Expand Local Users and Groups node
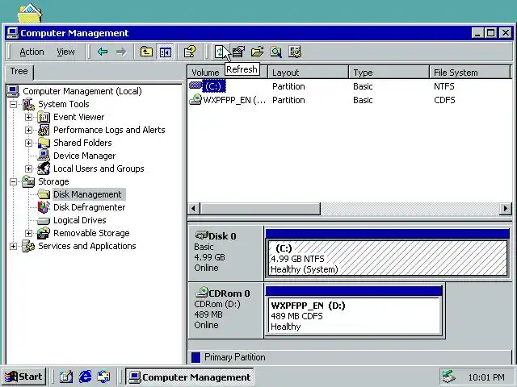Screen dimensions: 517x387 pyautogui.click(x=28, y=169)
